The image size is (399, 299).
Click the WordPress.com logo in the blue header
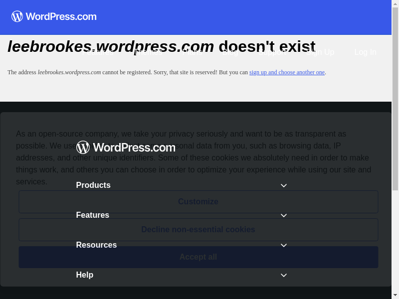point(54,16)
